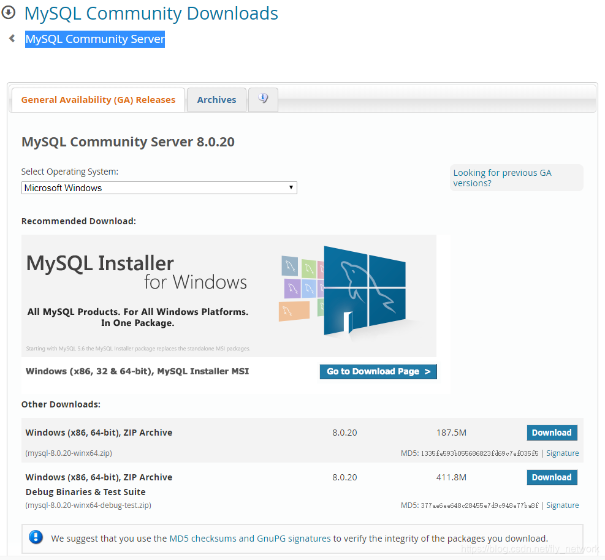Image resolution: width=605 pixels, height=560 pixels.
Task: Click Windows (x86, 32 & 64-bit), MySQL Installer MSI text
Action: (x=137, y=371)
